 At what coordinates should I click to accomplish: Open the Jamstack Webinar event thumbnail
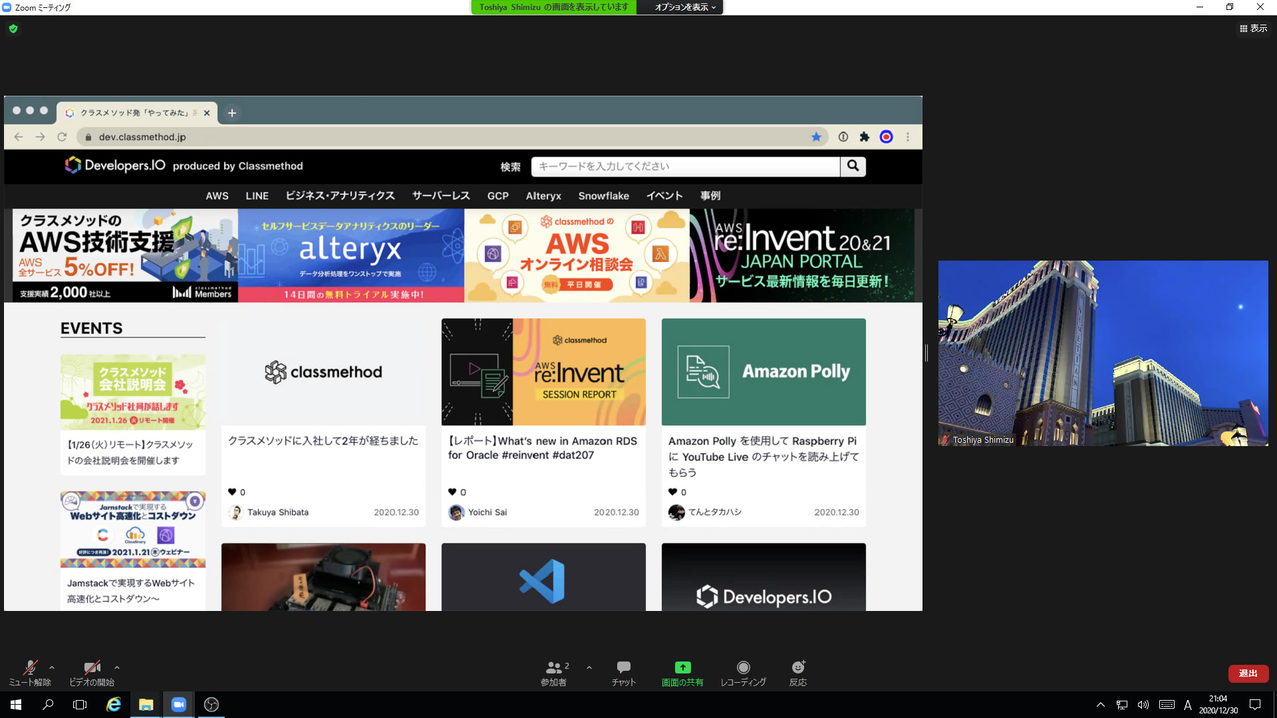[x=133, y=530]
